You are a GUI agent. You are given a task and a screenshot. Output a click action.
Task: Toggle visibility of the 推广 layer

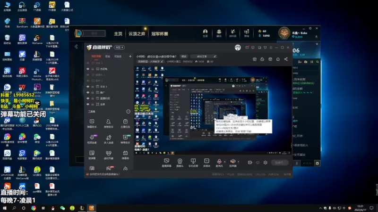pos(88,92)
